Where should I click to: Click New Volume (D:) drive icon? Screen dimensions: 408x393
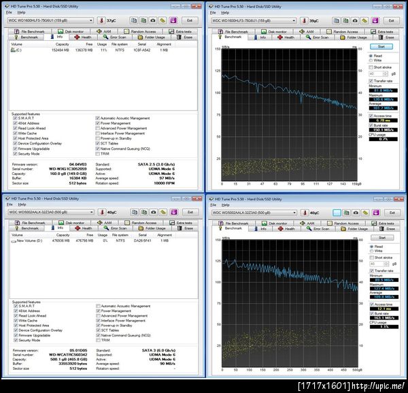click(14, 241)
